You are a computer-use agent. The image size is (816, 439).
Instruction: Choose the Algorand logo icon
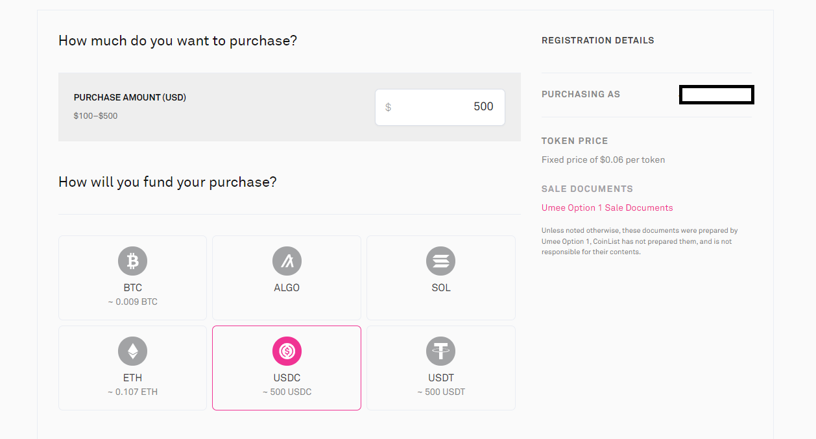[x=287, y=261]
